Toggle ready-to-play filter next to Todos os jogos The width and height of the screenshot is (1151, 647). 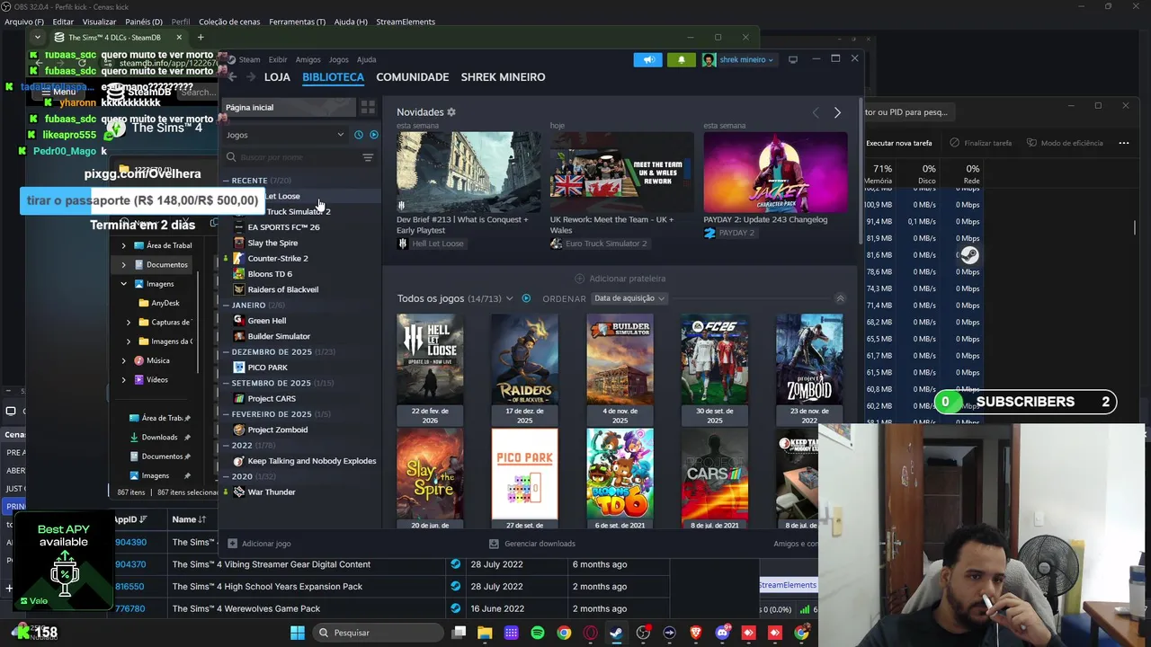pos(526,298)
